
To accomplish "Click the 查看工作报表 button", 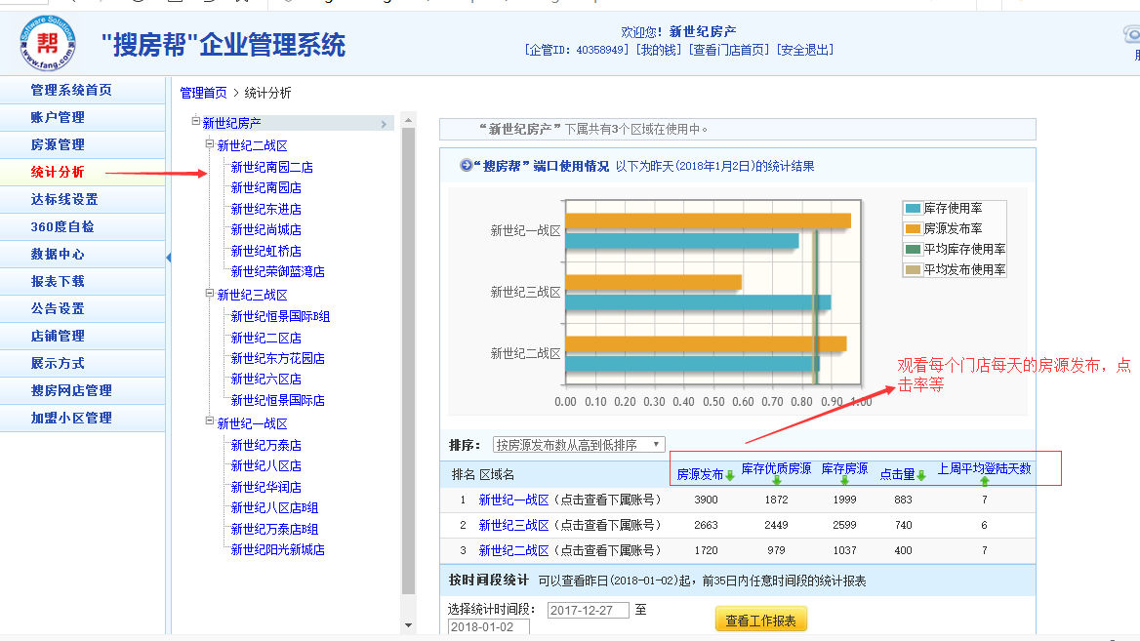I will click(760, 620).
